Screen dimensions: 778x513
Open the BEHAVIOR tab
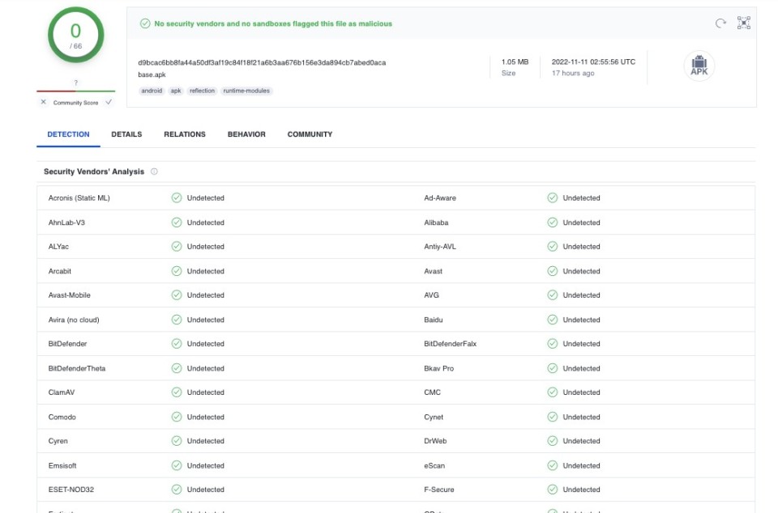[246, 134]
